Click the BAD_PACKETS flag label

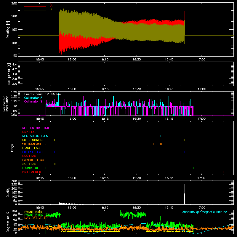[x=32, y=172]
